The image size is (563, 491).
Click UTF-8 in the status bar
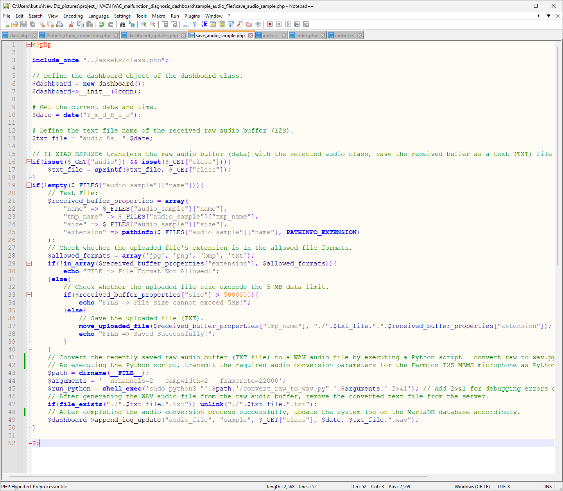504,486
